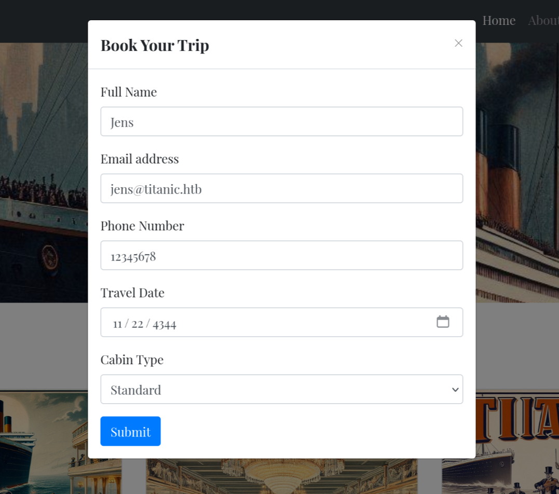Image resolution: width=559 pixels, height=494 pixels.
Task: Open the Home navigation link
Action: coord(499,21)
